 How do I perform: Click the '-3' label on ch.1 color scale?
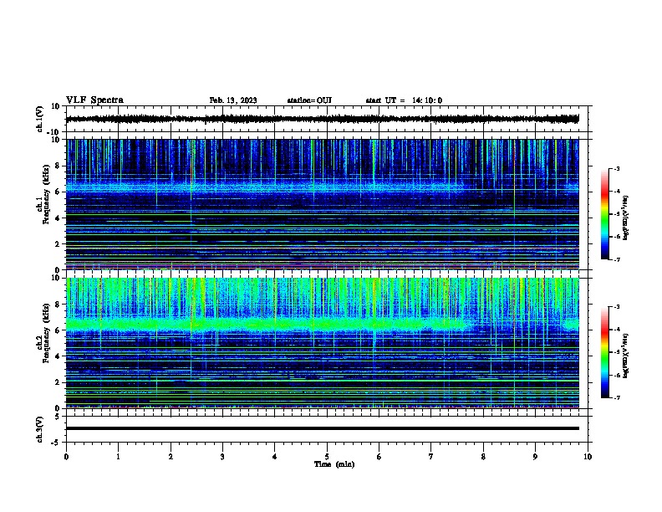point(616,168)
